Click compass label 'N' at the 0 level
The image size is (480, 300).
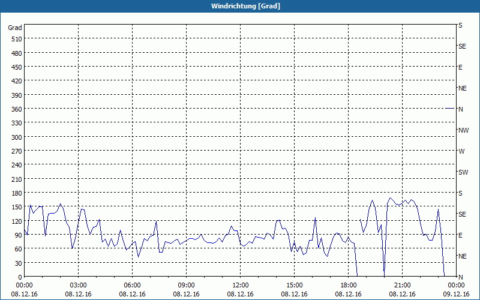coord(461,277)
